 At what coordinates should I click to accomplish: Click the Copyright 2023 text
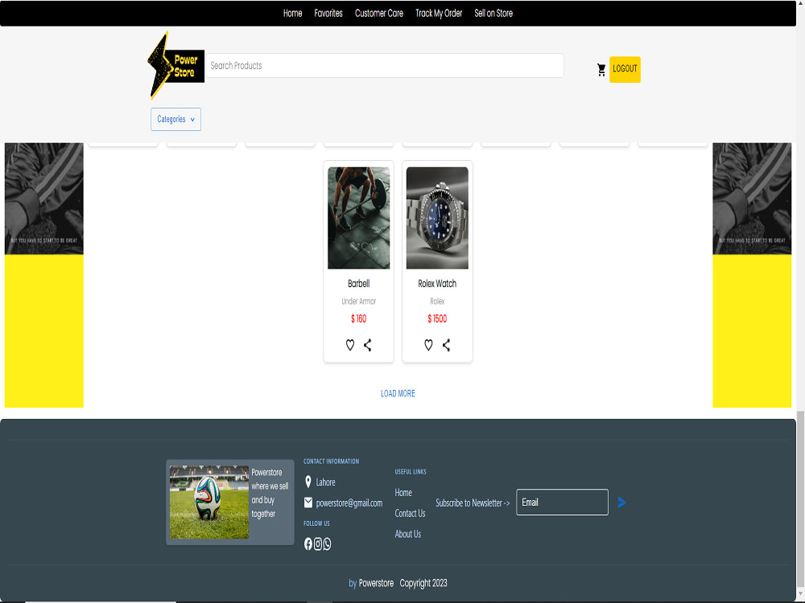pyautogui.click(x=423, y=583)
